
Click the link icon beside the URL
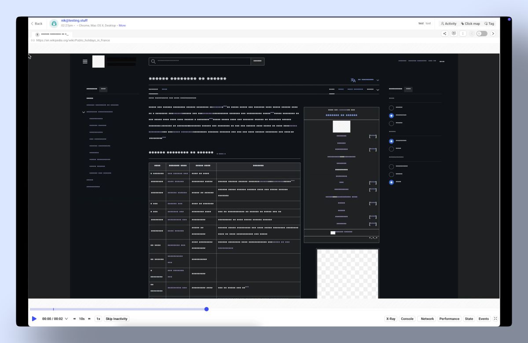click(x=33, y=41)
